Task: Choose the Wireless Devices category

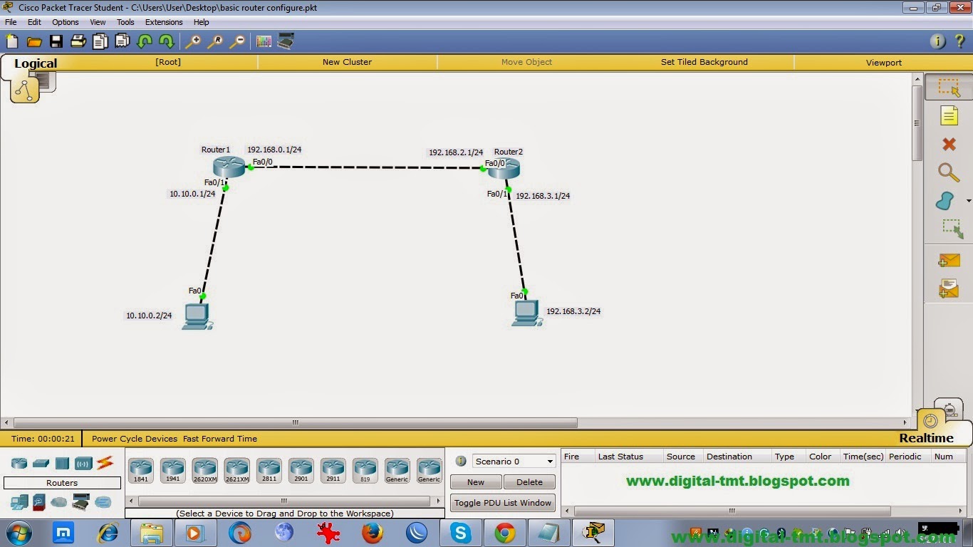Action: tap(83, 464)
